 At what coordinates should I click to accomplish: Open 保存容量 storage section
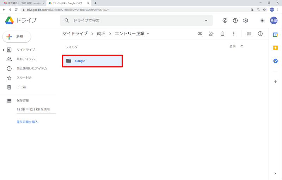pos(23,100)
